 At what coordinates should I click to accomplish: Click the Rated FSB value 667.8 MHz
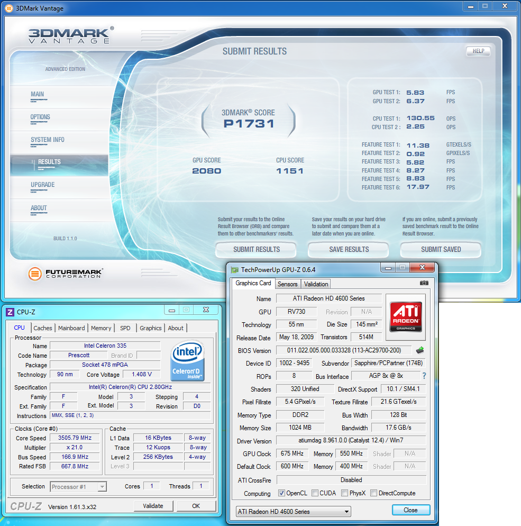coord(75,466)
